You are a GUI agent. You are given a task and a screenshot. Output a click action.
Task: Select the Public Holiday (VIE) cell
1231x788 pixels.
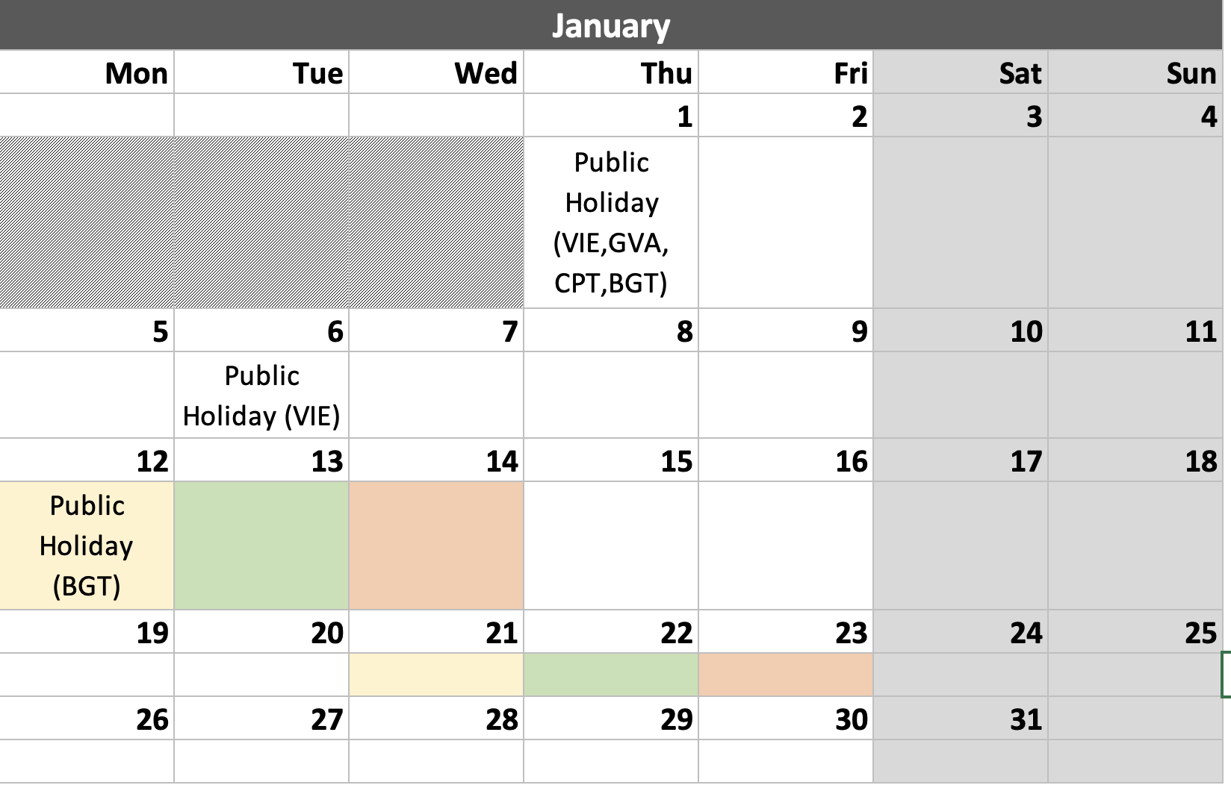tap(261, 395)
